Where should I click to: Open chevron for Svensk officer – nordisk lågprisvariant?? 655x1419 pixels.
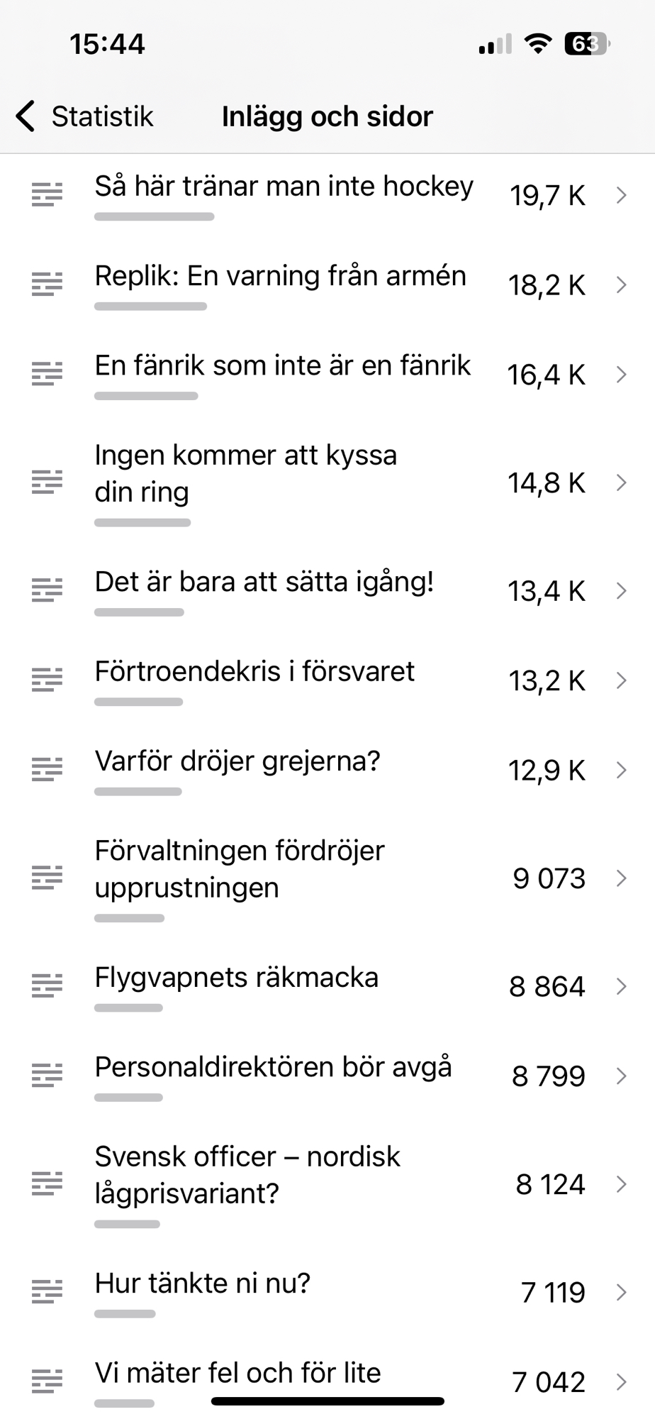pyautogui.click(x=621, y=1184)
